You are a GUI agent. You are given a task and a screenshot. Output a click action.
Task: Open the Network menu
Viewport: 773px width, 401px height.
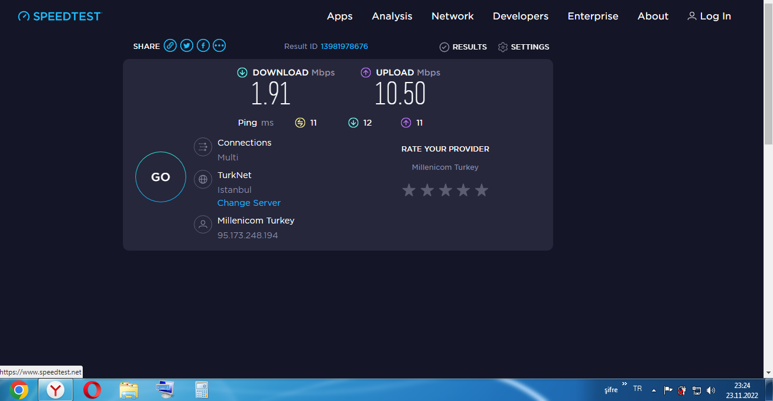coord(452,17)
